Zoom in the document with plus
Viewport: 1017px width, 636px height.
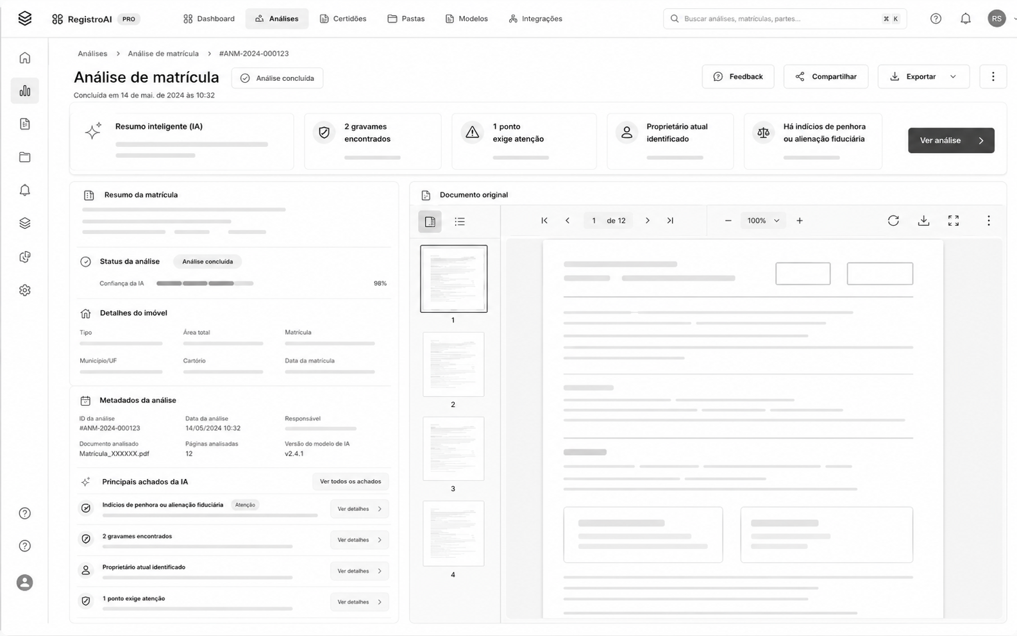pyautogui.click(x=800, y=221)
